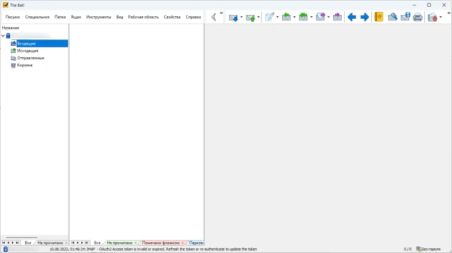This screenshot has width=452, height=253.
Task: Click the Print message printer icon
Action: 418,17
